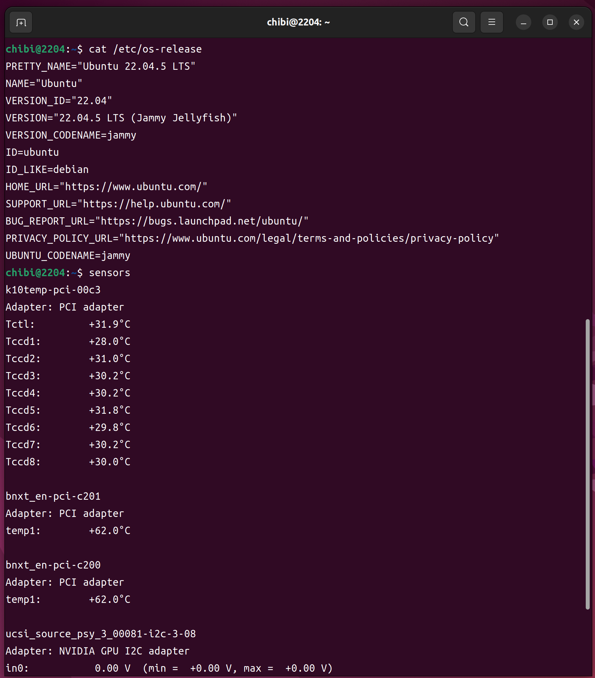Open the terminal search tool

coord(464,22)
